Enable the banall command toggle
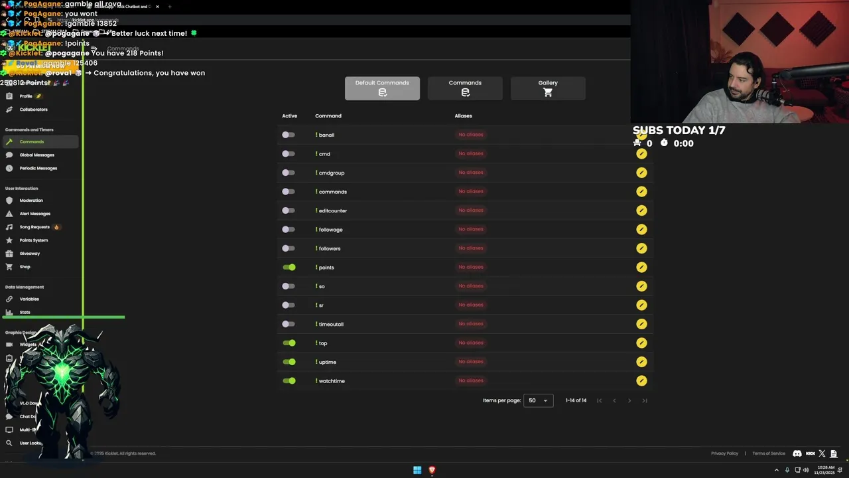The height and width of the screenshot is (478, 849). tap(289, 135)
